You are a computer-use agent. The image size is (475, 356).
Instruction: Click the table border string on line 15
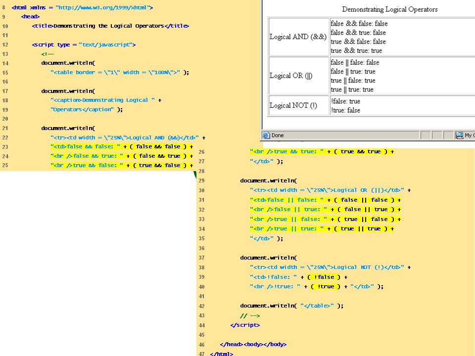pos(115,73)
